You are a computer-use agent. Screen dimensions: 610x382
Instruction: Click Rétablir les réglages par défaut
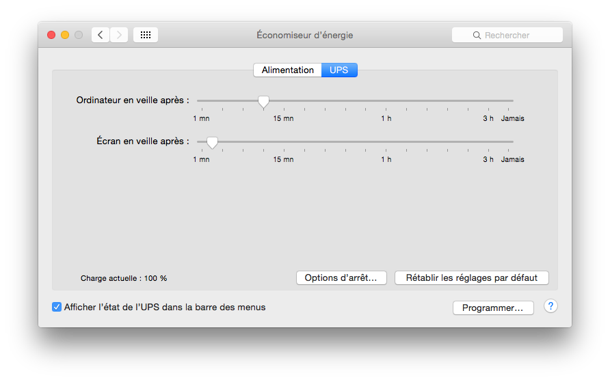pos(471,278)
